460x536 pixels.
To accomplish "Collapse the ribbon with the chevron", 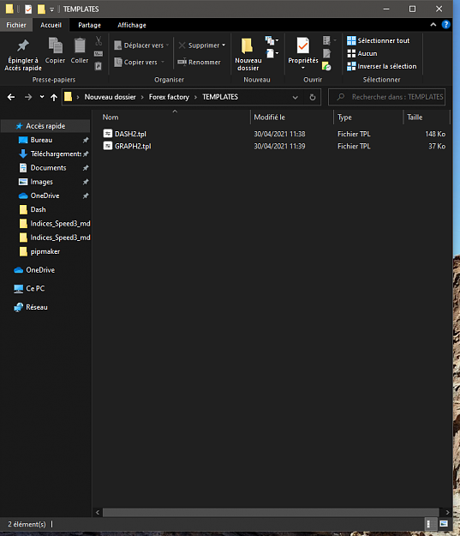I will [433, 25].
